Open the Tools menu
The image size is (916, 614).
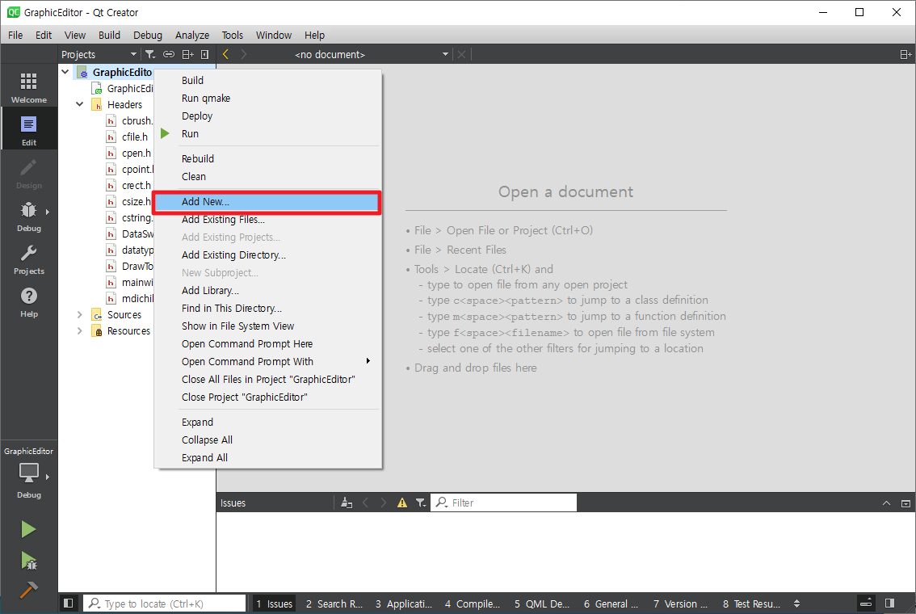click(x=232, y=35)
